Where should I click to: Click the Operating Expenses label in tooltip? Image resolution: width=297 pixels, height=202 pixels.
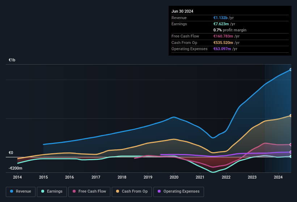(190, 49)
